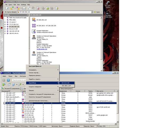This screenshot has width=163, height=128.
Task: Click the save folder icon in SmartWhois toolbar
Action: point(18,8)
